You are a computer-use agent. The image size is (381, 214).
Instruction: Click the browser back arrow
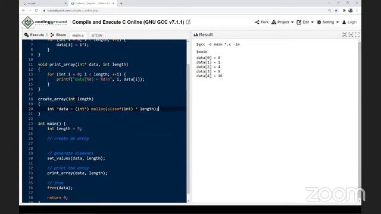pyautogui.click(x=24, y=11)
